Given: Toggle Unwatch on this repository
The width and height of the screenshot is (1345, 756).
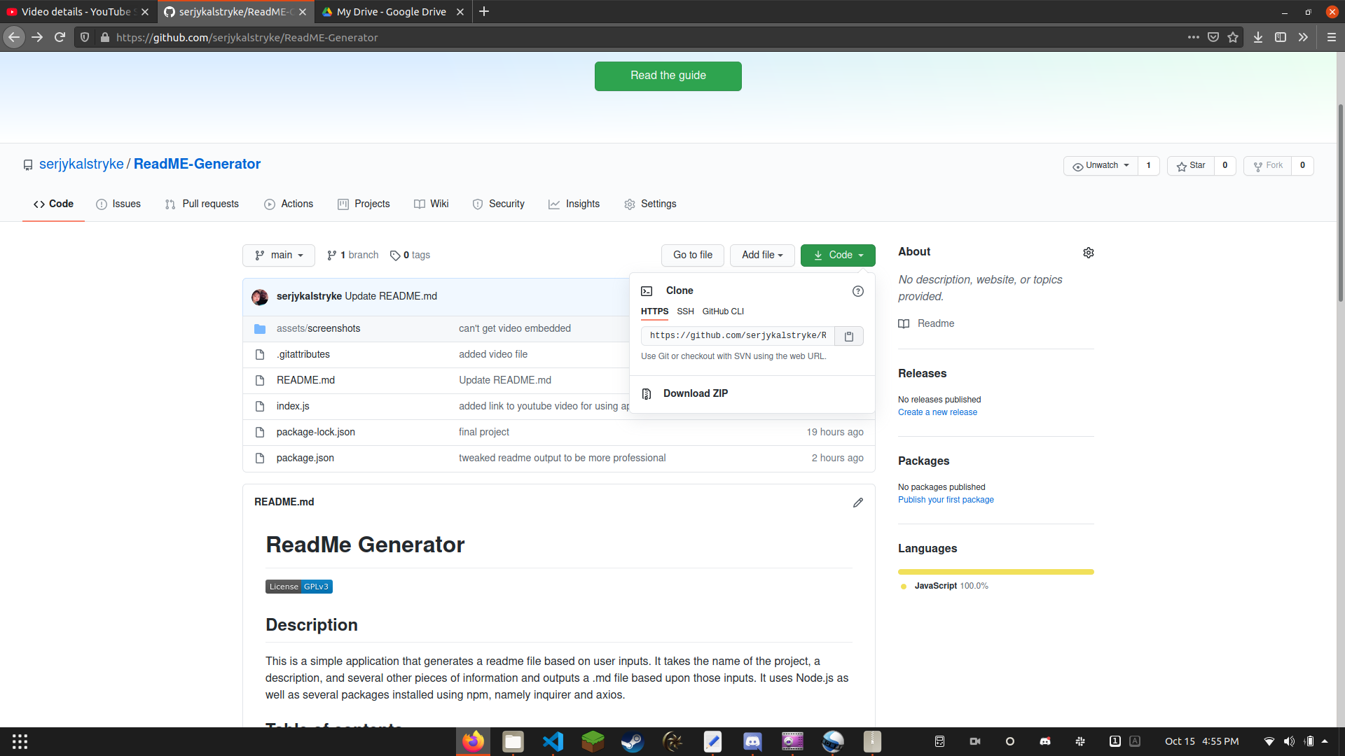Looking at the screenshot, I should tap(1101, 166).
